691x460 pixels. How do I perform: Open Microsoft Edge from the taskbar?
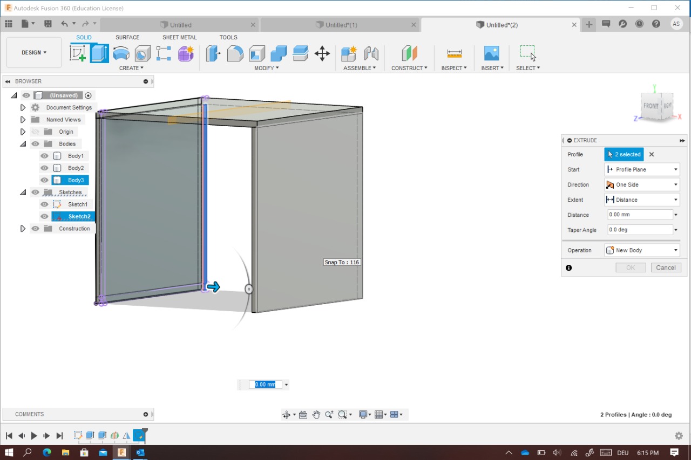[x=47, y=452]
